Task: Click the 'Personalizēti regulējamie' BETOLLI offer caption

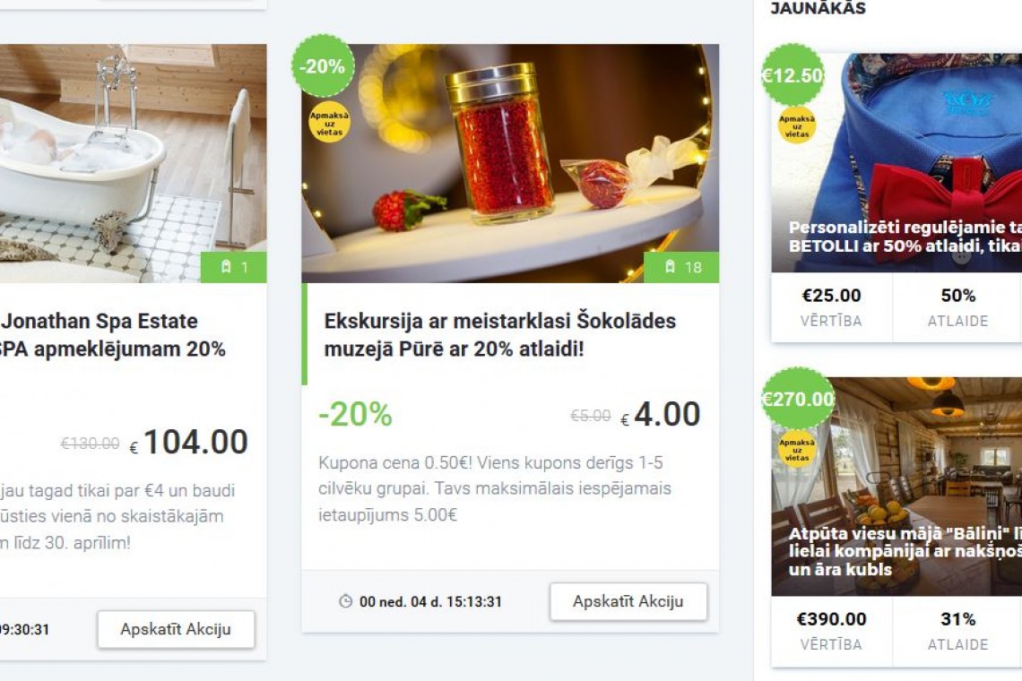Action: point(905,237)
